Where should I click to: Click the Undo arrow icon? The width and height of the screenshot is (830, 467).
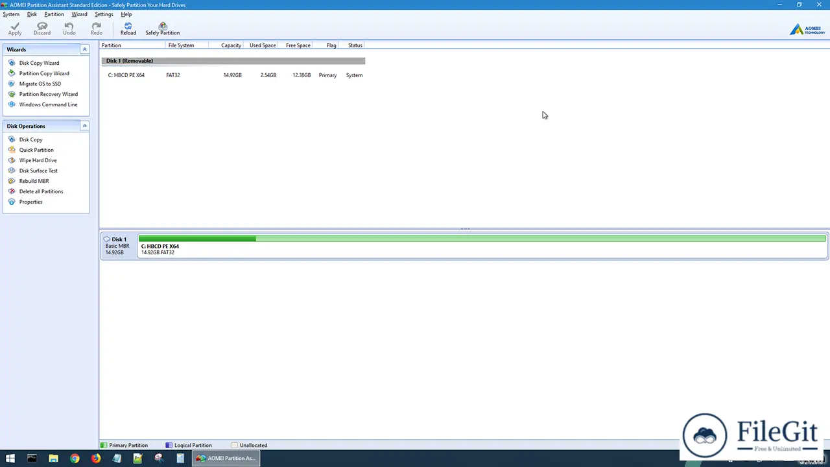click(69, 26)
